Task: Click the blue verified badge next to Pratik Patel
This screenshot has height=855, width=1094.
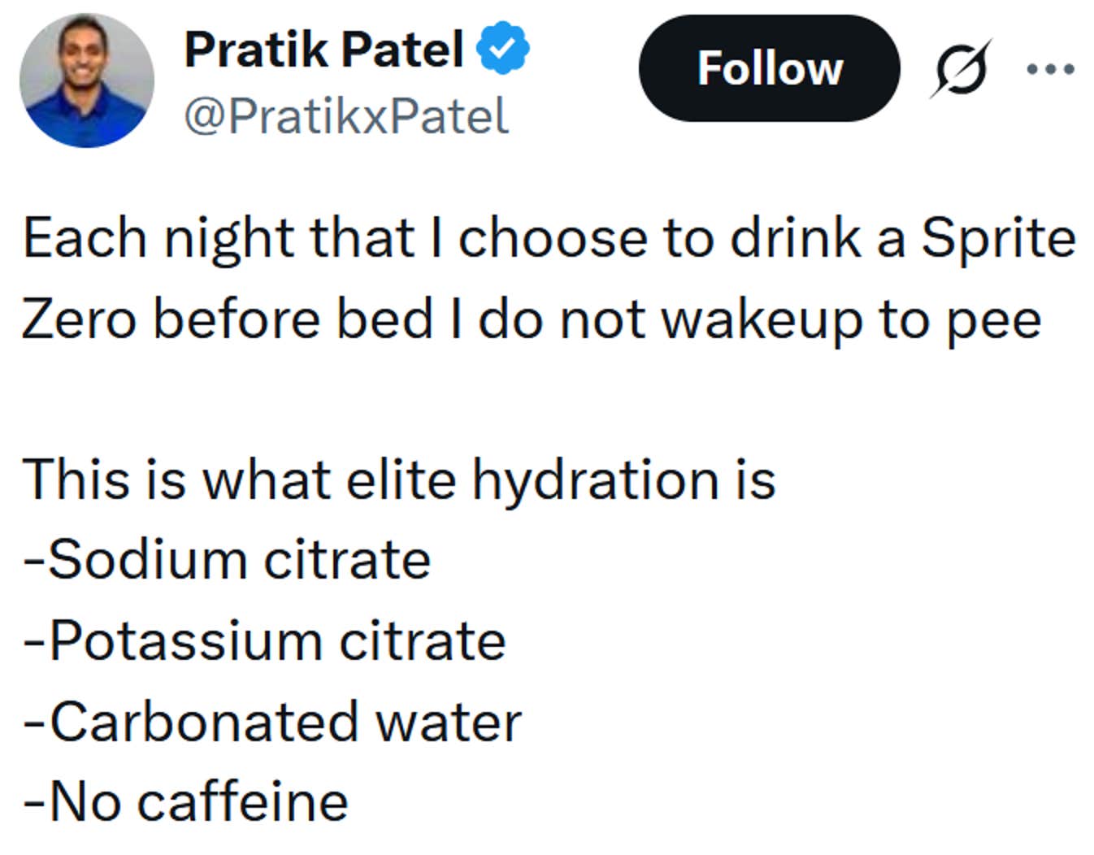Action: 501,48
